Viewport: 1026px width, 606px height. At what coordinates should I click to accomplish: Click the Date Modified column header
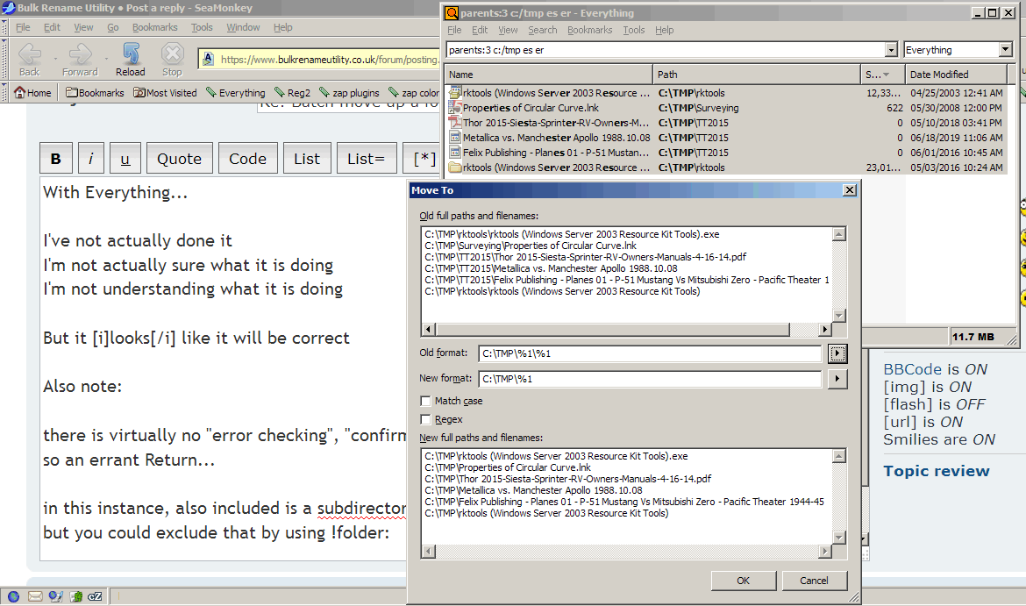point(956,75)
